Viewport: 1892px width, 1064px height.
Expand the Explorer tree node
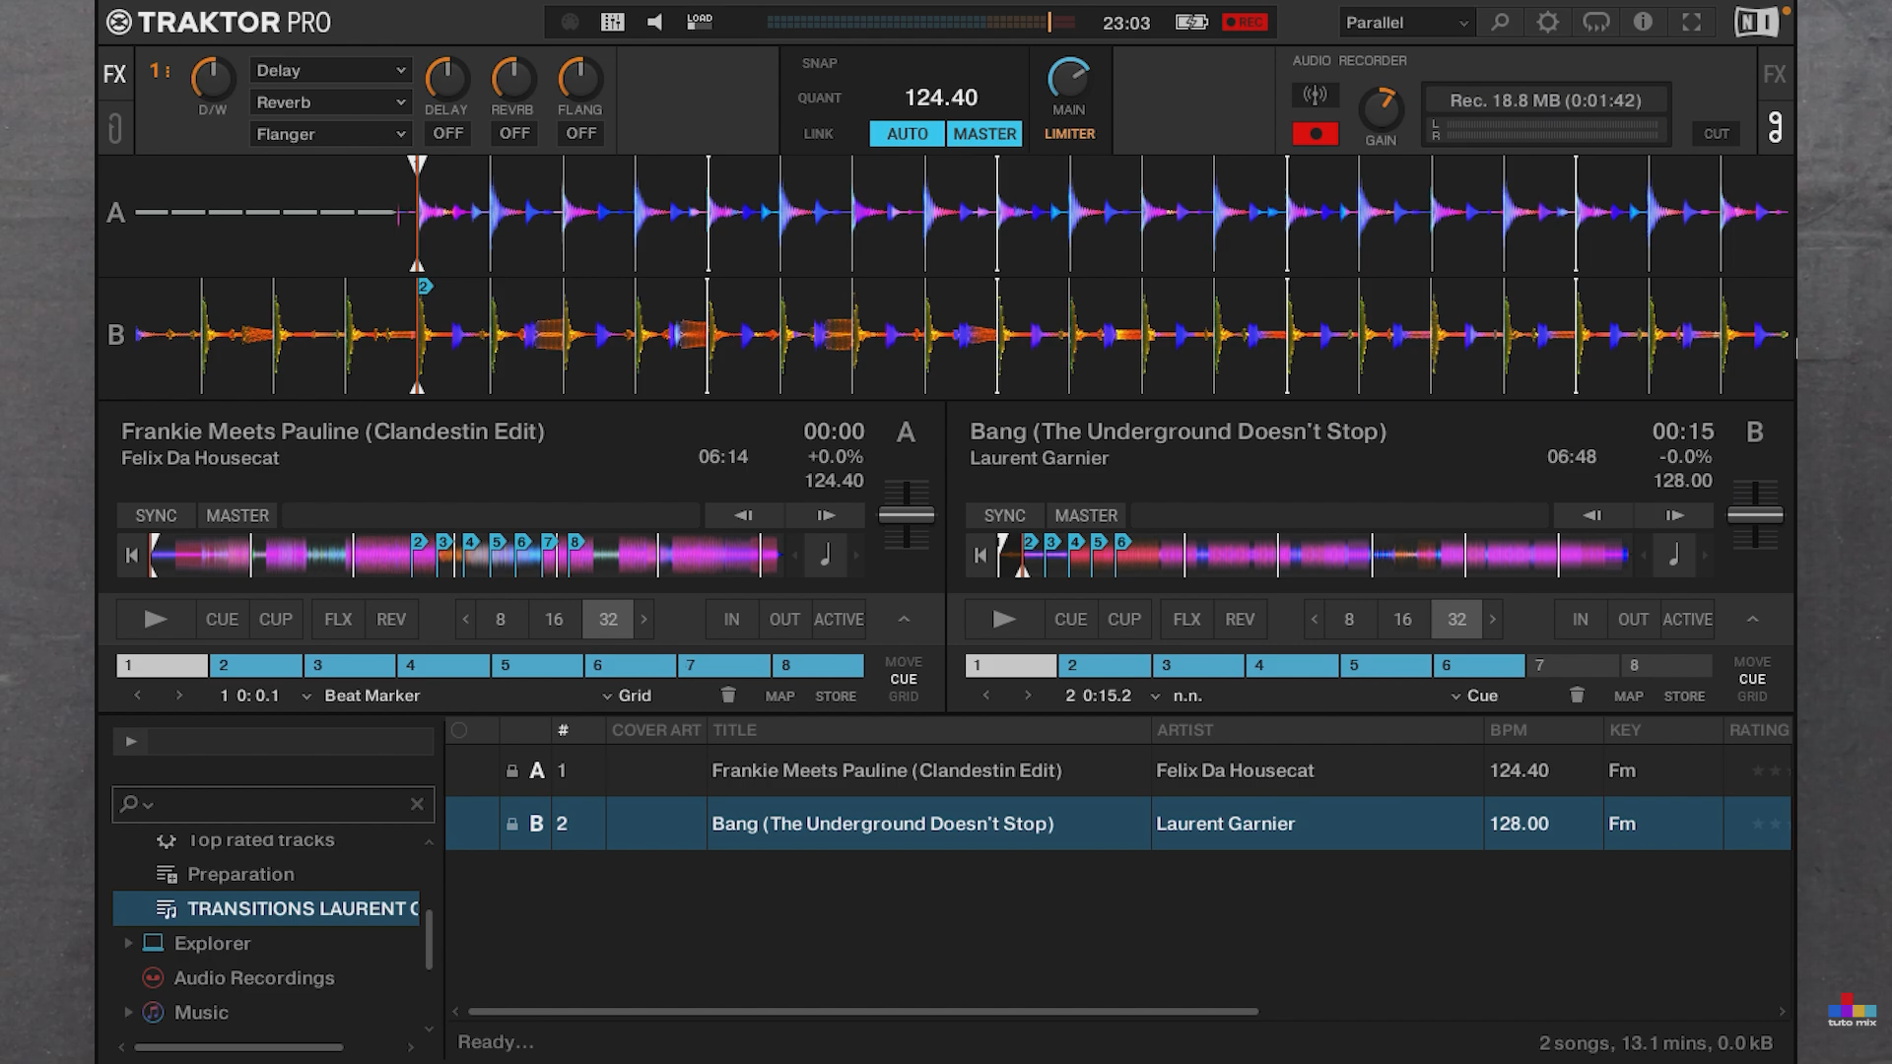point(128,943)
